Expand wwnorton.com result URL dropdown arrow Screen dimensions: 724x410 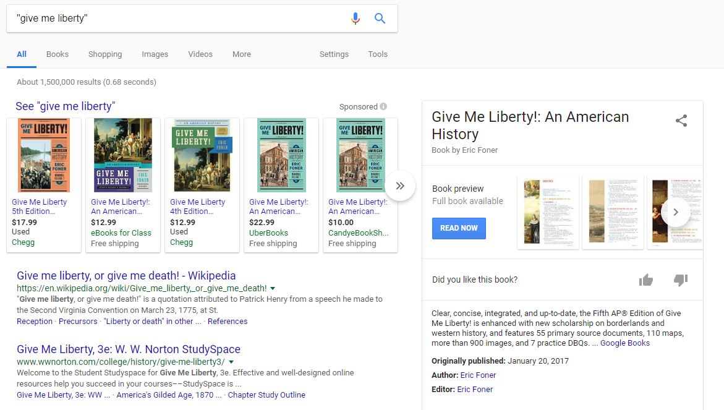click(231, 362)
